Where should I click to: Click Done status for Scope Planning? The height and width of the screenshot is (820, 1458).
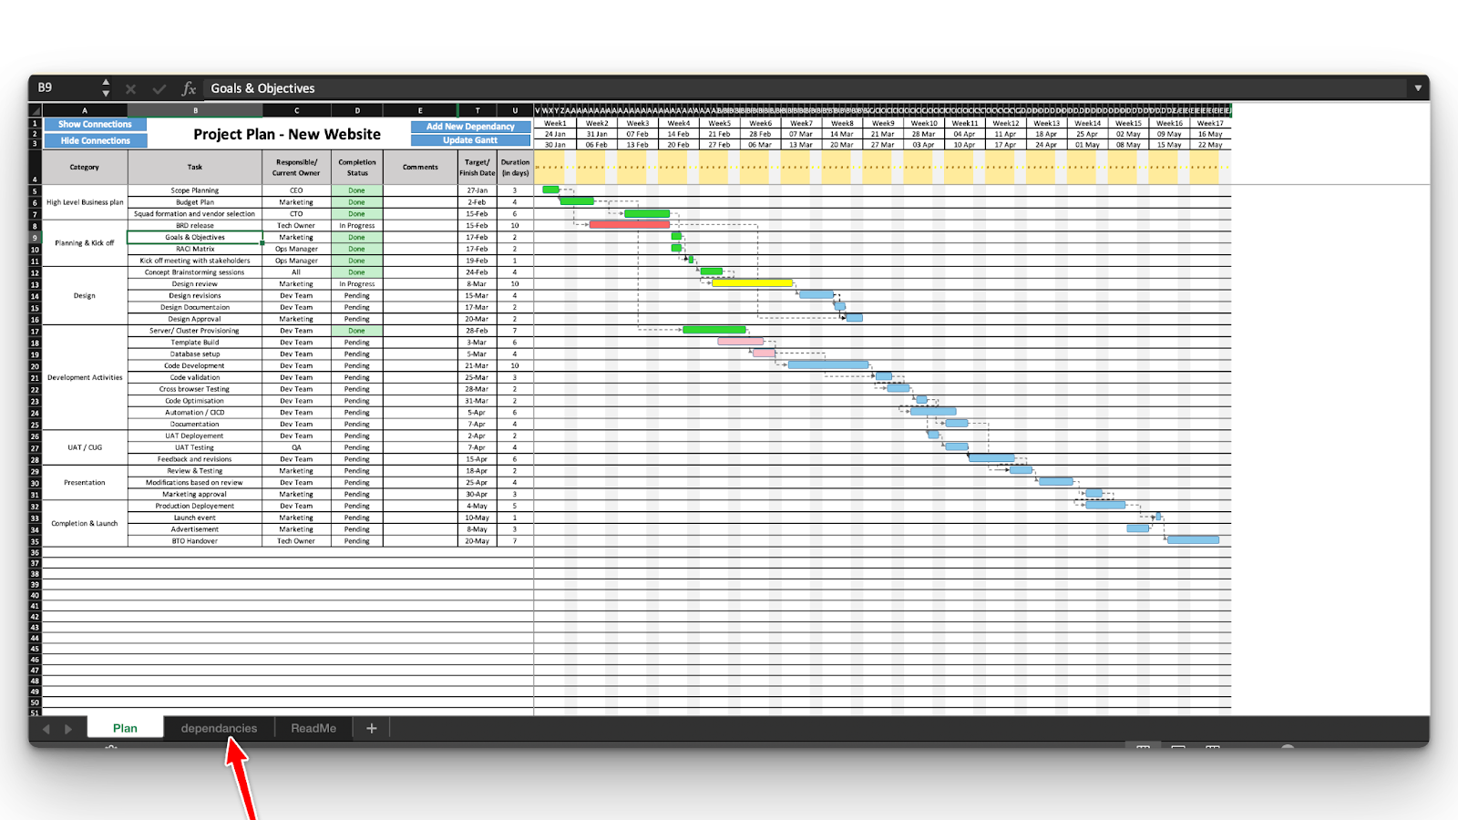click(x=357, y=190)
